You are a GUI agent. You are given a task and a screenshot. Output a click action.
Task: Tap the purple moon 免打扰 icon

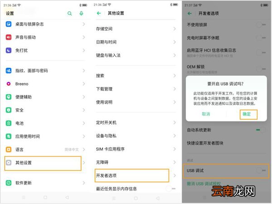9,50
